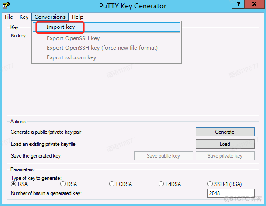This screenshot has width=266, height=206.
Task: Select the ECDSA key type radio button
Action: coord(112,184)
